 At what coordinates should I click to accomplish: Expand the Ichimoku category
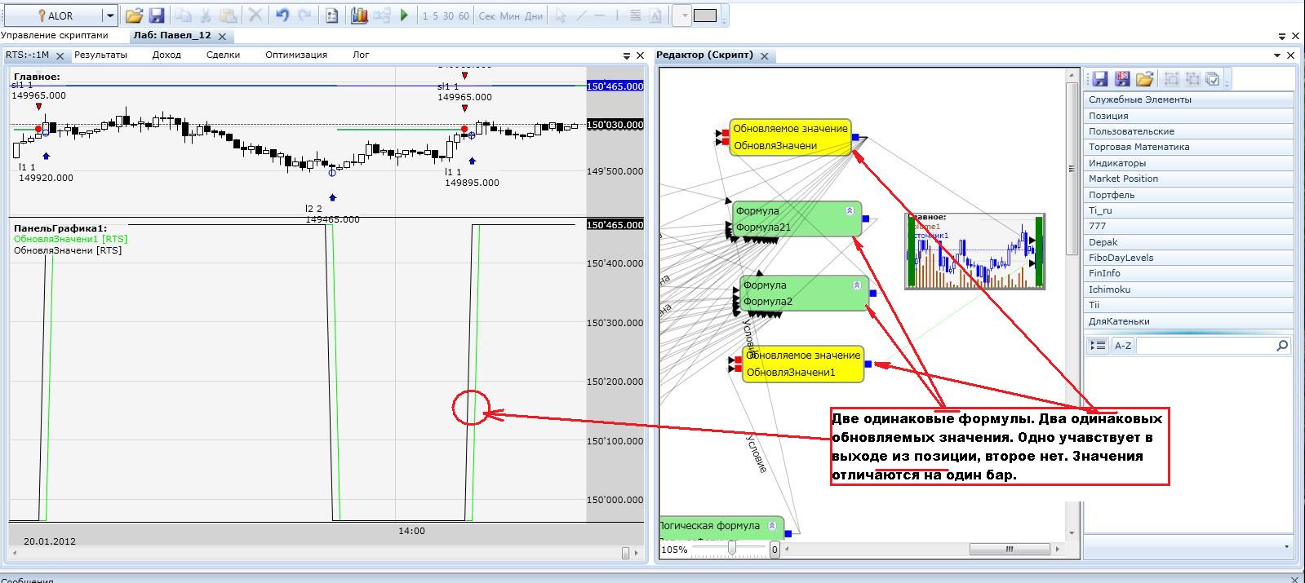1189,289
